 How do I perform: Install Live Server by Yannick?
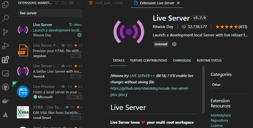[x=76, y=76]
